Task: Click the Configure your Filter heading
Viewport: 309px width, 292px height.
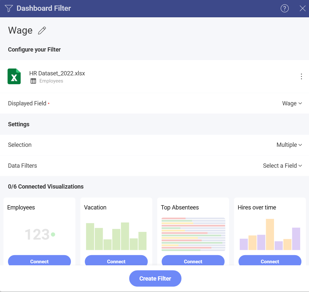Action: tap(34, 50)
